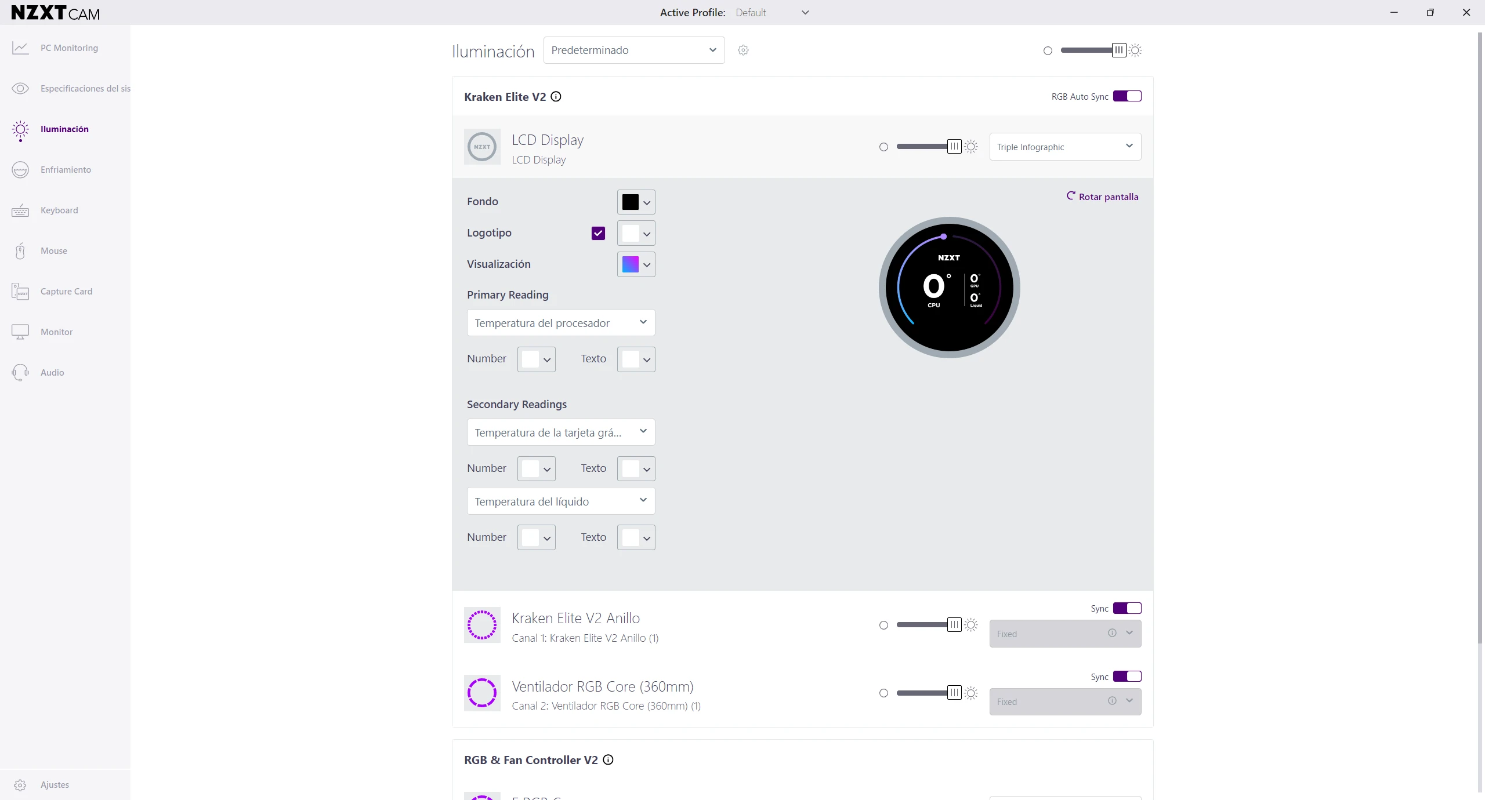Click global brightness maximum sun icon
This screenshot has height=800, width=1485.
point(1135,50)
